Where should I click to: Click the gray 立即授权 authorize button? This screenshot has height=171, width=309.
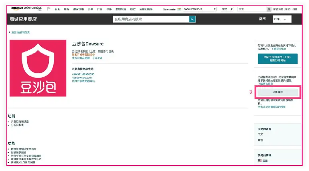(278, 92)
